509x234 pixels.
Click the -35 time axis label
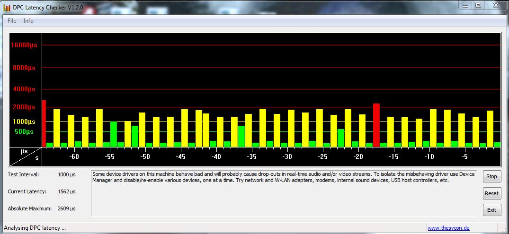[x=251, y=157]
